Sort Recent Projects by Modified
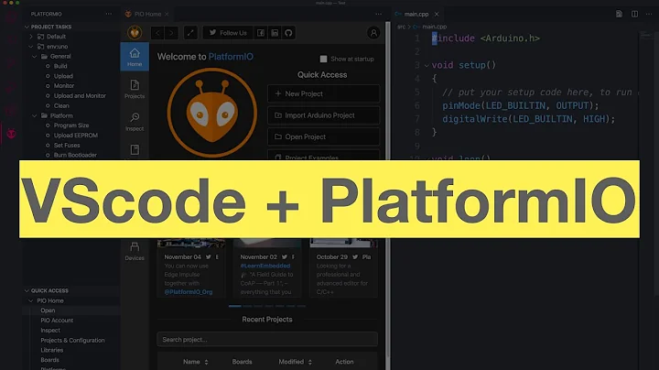 coord(295,362)
